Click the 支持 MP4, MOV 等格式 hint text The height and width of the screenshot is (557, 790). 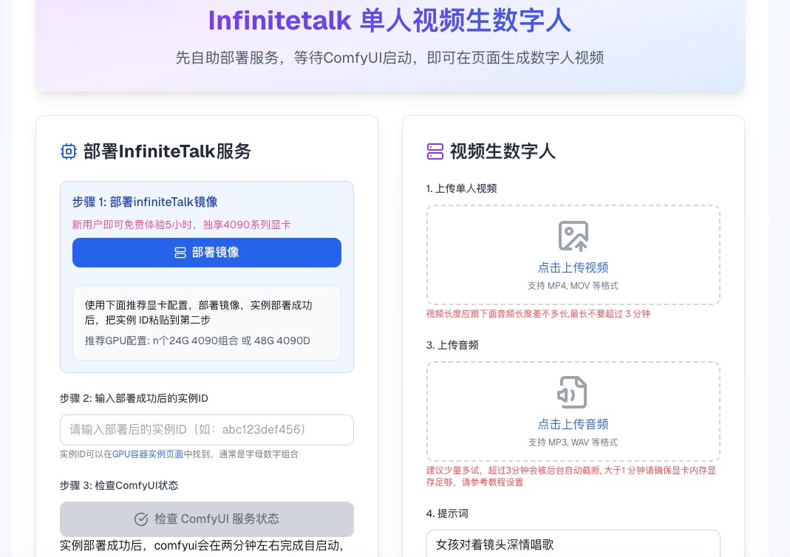coord(573,286)
